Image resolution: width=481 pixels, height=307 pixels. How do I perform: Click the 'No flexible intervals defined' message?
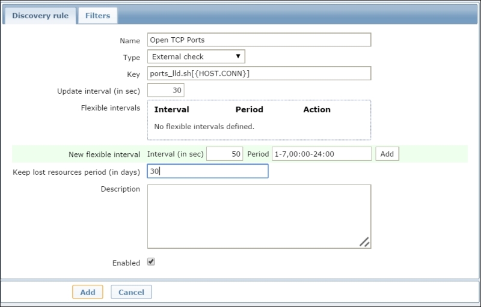click(x=204, y=127)
